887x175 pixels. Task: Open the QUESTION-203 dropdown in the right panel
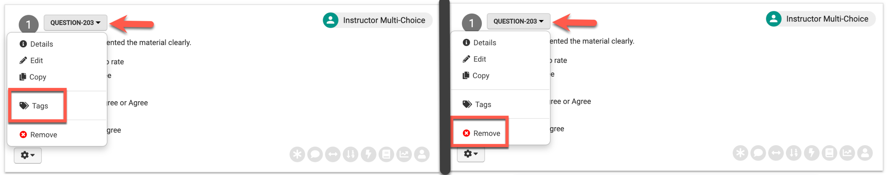click(518, 21)
